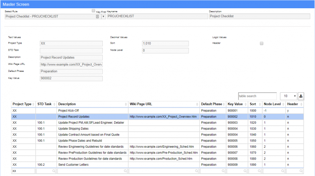This screenshot has height=176, width=315.
Task: Click sort arrows on Project Type column
Action: click(33, 104)
